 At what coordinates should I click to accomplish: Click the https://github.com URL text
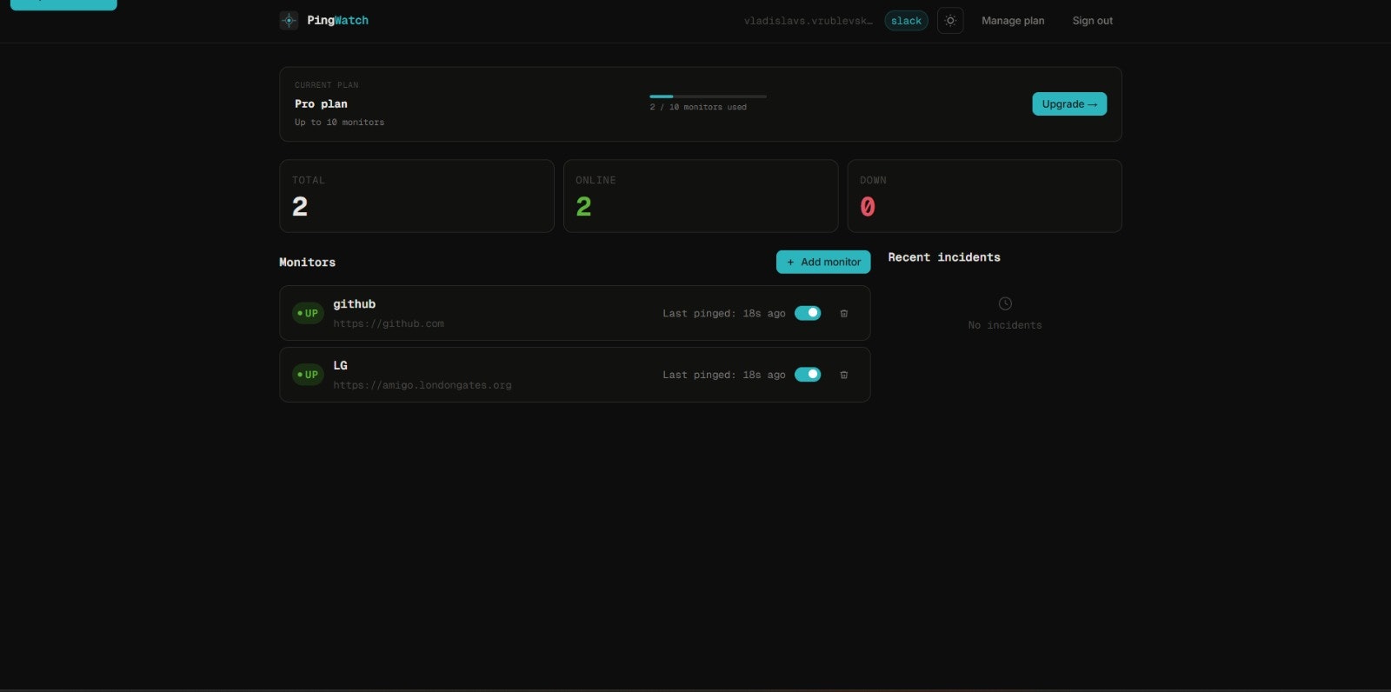[x=389, y=323]
